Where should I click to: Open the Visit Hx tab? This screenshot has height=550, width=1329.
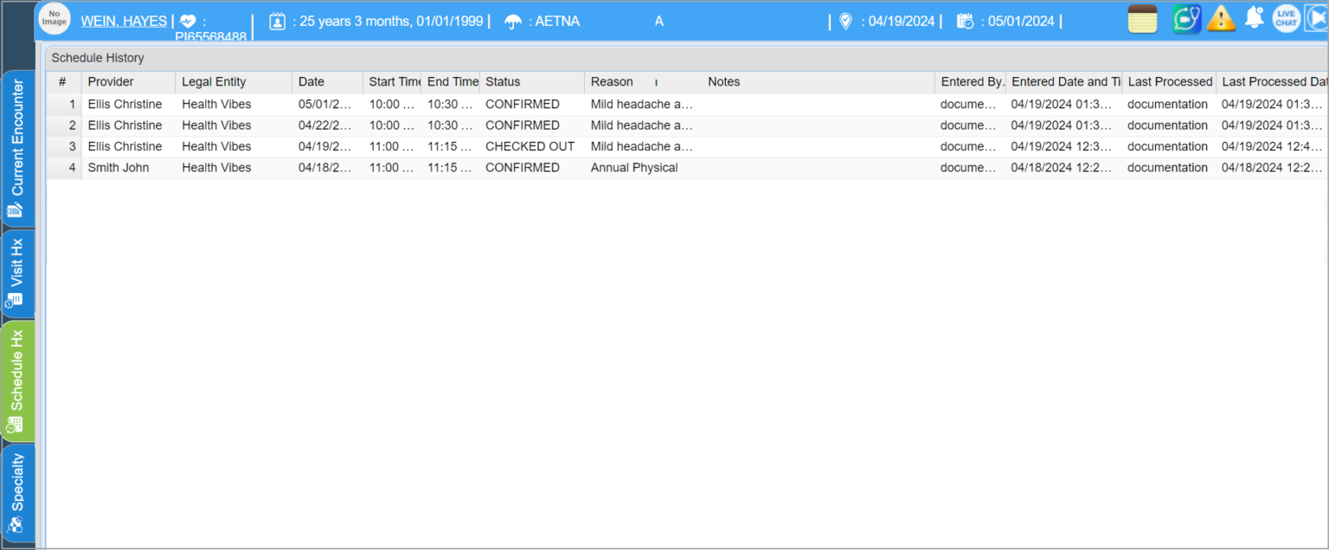(x=17, y=271)
